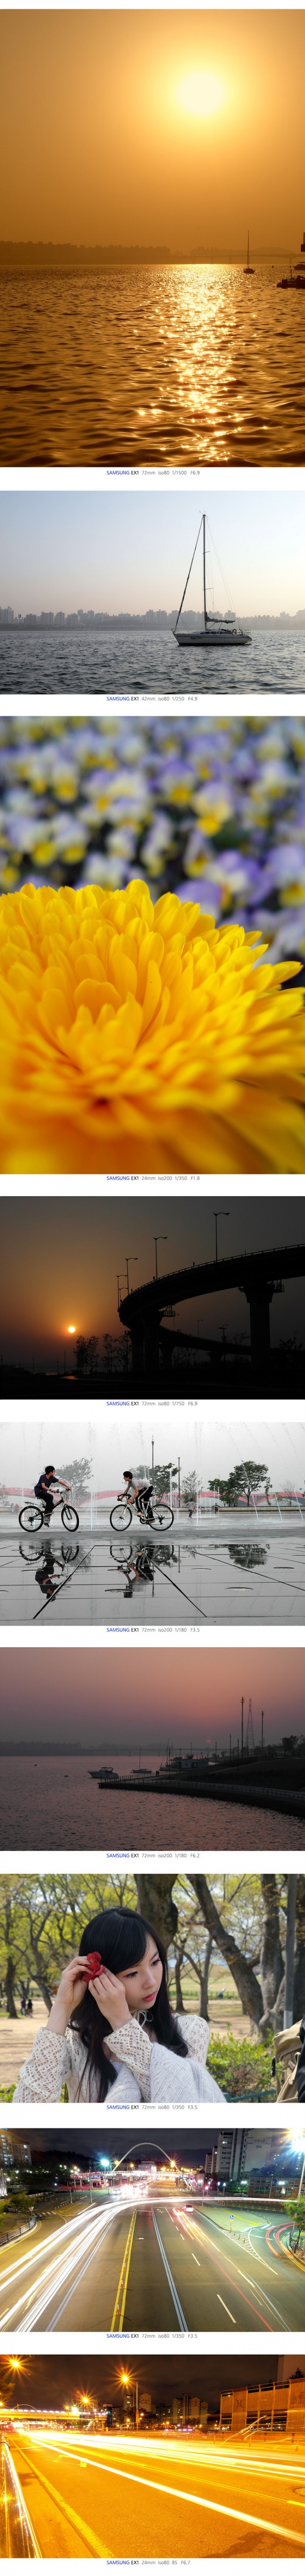Image resolution: width=305 pixels, height=2576 pixels.
Task: Open the golden sunset over water photo
Action: coord(152,238)
